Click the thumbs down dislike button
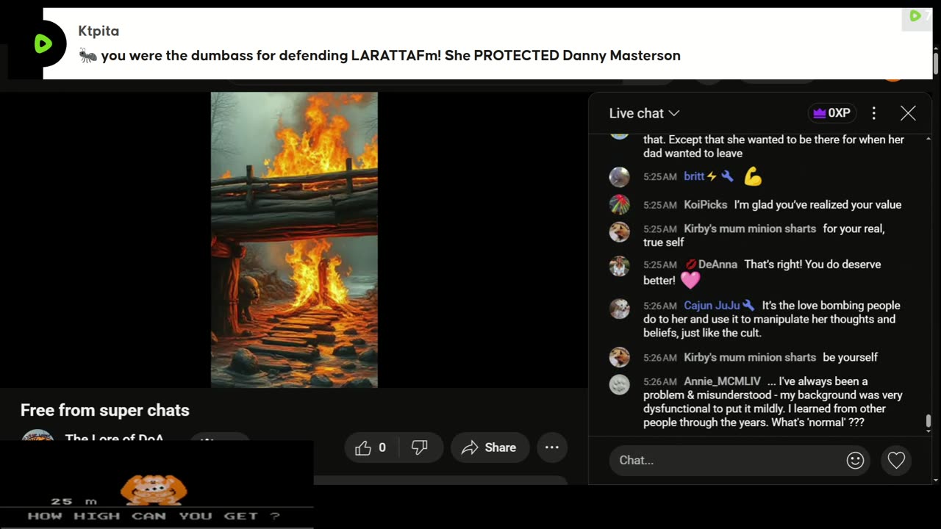This screenshot has height=529, width=941. tap(420, 447)
